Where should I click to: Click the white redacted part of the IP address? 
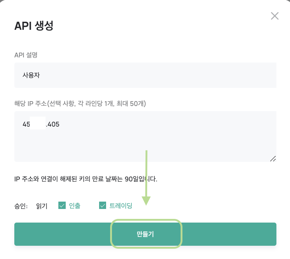tap(38, 124)
